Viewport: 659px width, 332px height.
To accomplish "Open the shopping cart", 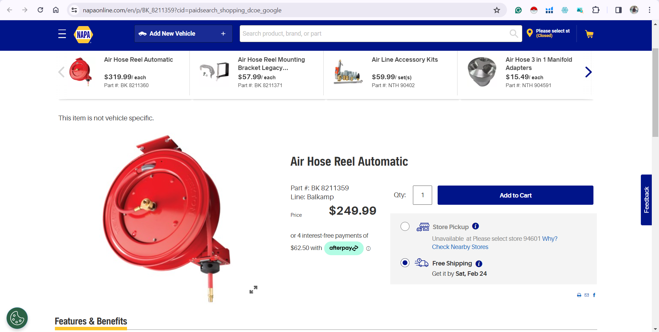I will tap(589, 34).
